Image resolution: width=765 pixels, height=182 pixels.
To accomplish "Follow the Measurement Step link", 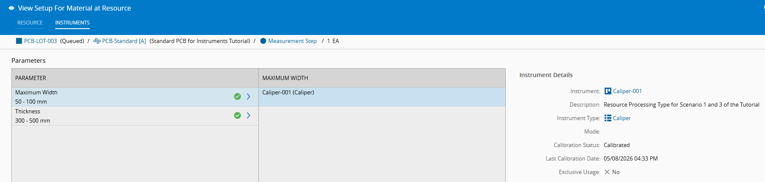I will [x=293, y=41].
